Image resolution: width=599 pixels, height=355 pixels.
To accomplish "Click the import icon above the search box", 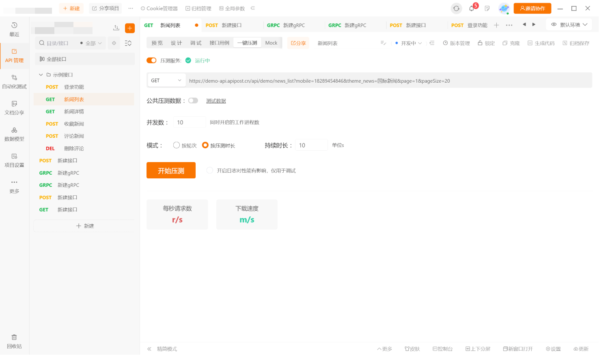I will click(x=116, y=28).
